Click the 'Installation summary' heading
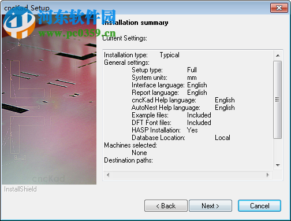This screenshot has width=291, height=221. [x=135, y=23]
